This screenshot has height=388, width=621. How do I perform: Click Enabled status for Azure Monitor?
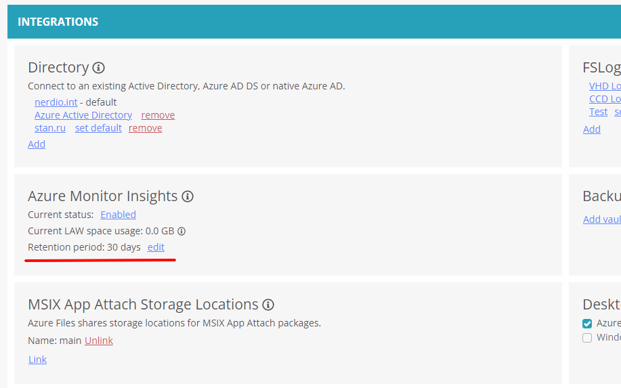pos(118,215)
